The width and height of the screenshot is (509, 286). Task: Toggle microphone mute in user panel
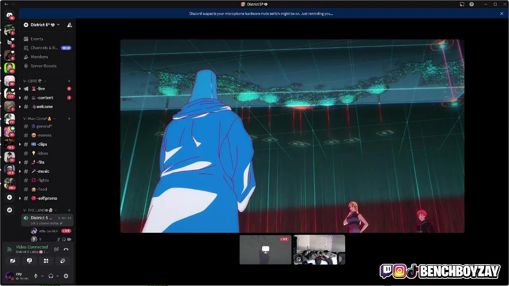[x=35, y=276]
